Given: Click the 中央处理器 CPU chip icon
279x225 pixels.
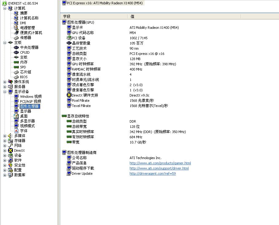Looking at the screenshot, I should click(16, 48).
